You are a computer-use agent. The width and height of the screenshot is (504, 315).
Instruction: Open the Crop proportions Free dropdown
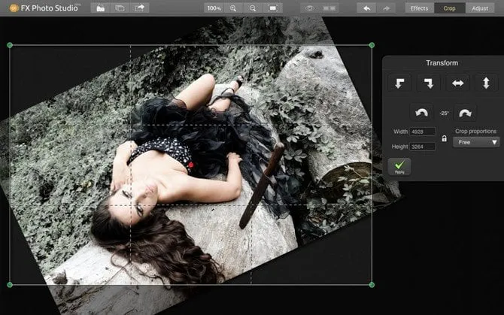point(476,141)
